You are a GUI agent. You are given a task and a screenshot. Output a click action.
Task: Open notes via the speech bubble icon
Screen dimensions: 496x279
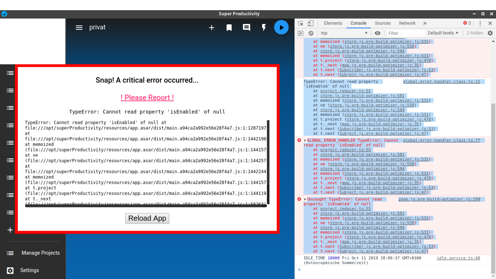[x=247, y=27]
